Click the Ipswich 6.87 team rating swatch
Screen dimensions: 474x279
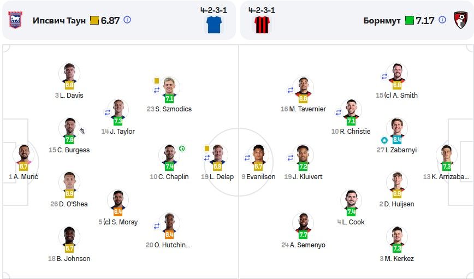94,21
